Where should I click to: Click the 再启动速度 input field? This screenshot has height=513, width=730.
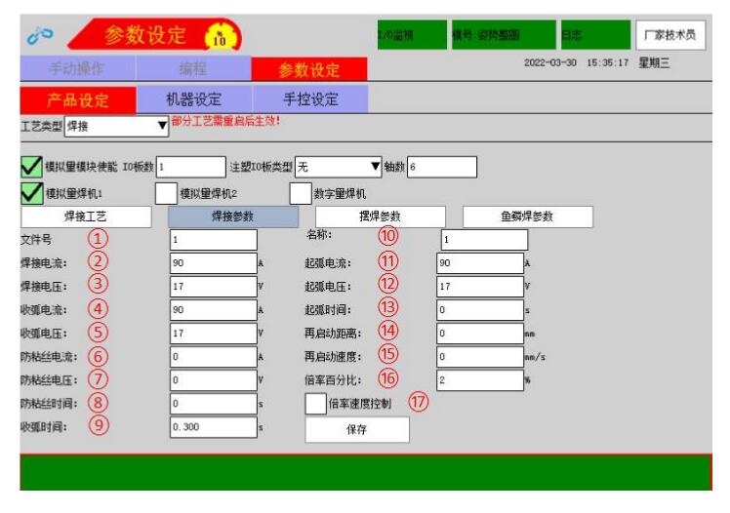pos(480,357)
